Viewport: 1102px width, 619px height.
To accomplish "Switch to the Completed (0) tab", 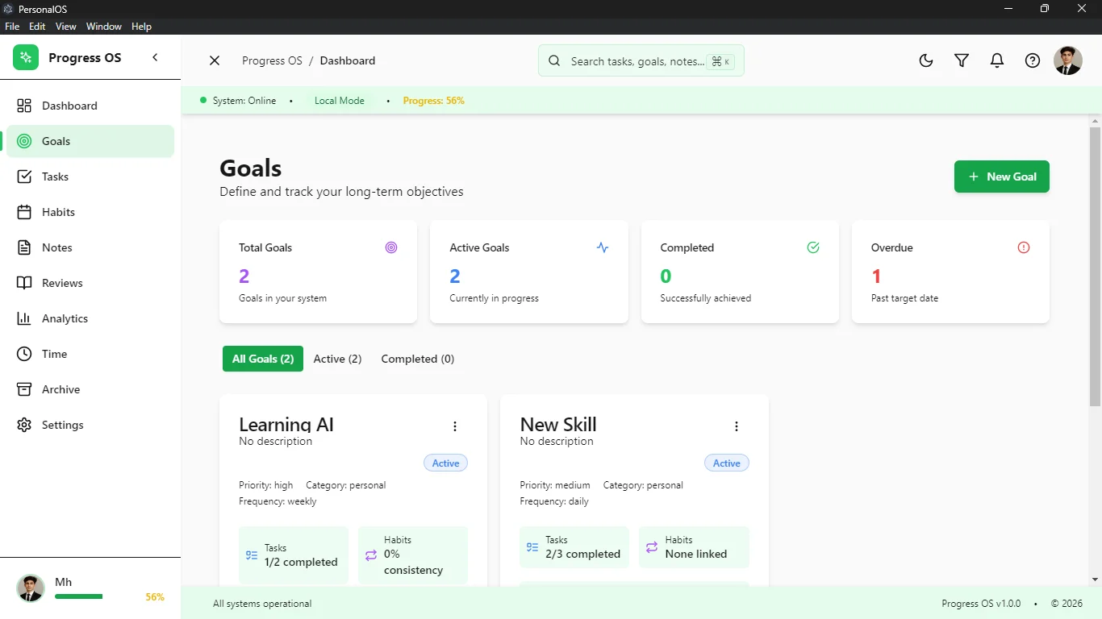I will point(418,359).
